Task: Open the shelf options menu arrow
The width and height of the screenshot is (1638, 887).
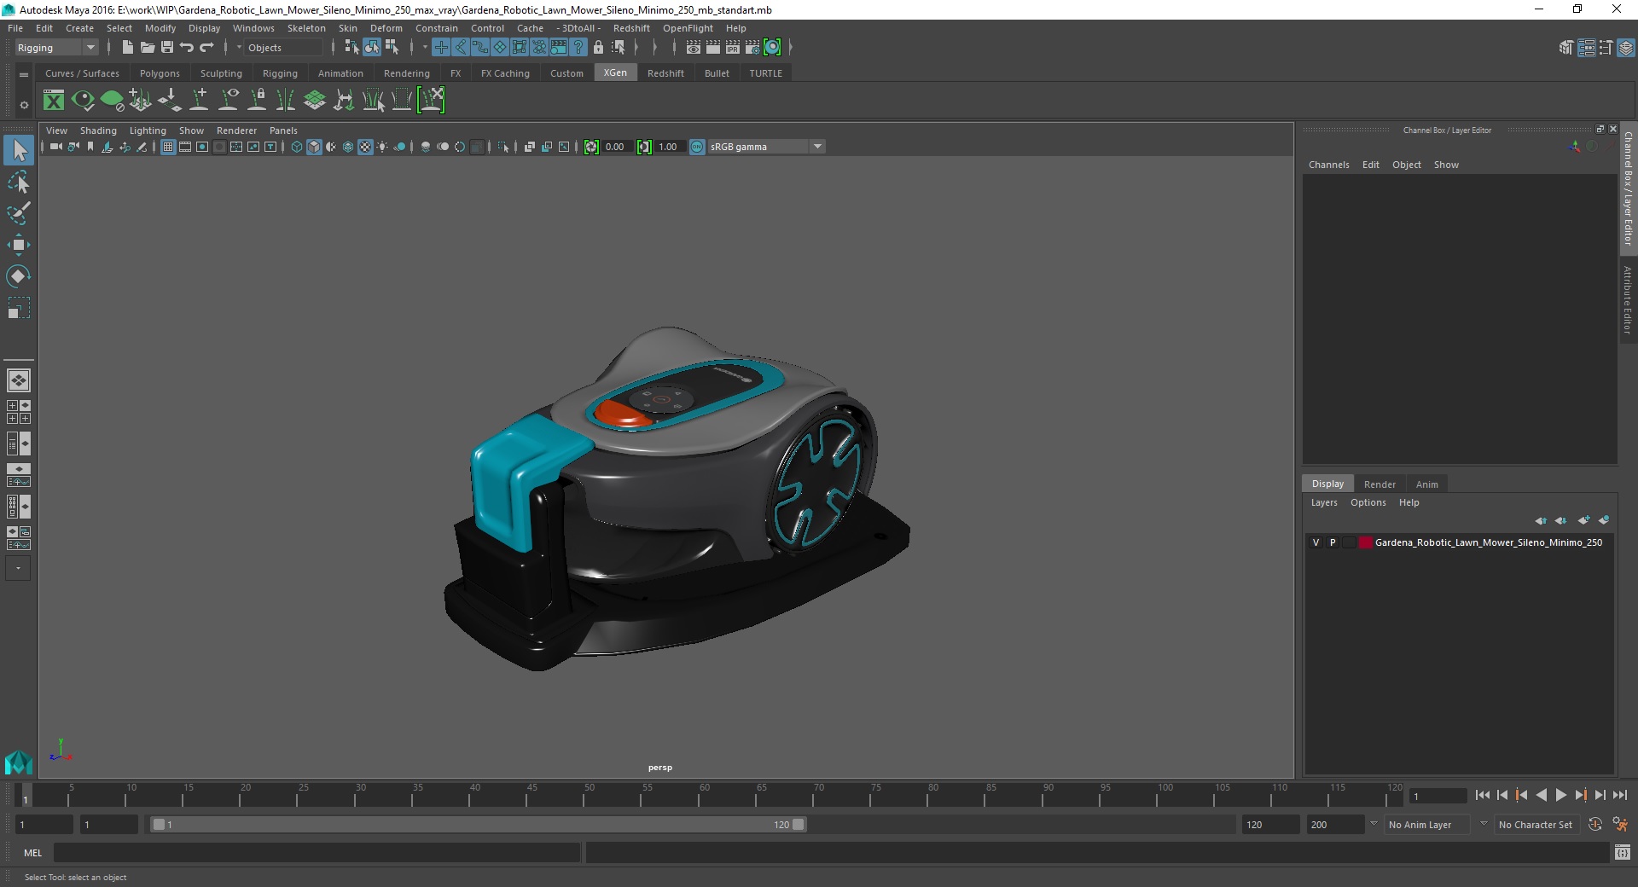Action: click(x=24, y=75)
